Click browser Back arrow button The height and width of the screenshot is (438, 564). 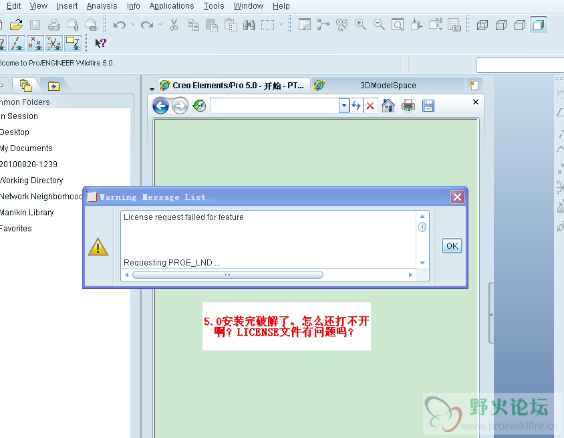pyautogui.click(x=160, y=106)
